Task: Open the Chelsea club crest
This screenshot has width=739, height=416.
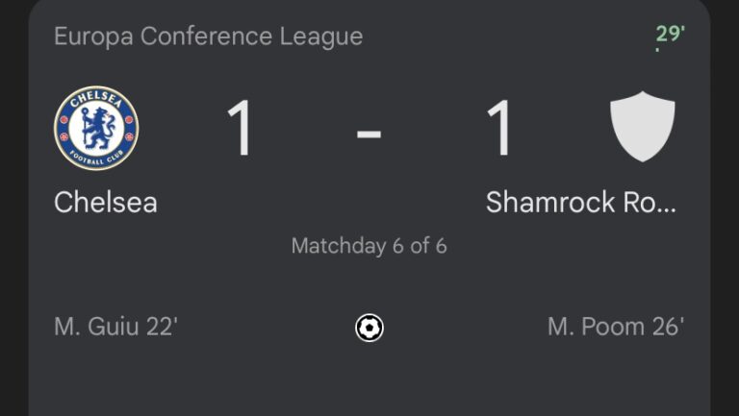Action: coord(96,128)
